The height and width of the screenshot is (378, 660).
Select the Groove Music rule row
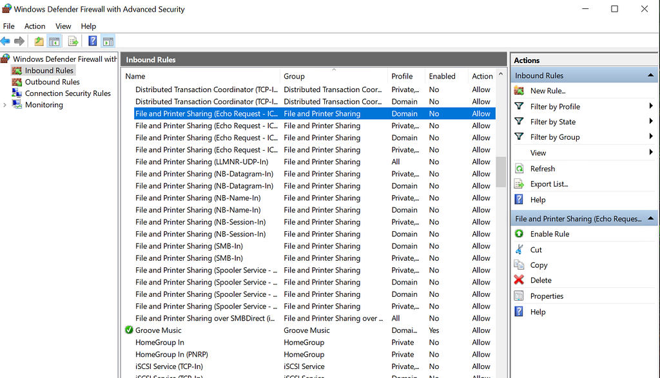pos(310,330)
